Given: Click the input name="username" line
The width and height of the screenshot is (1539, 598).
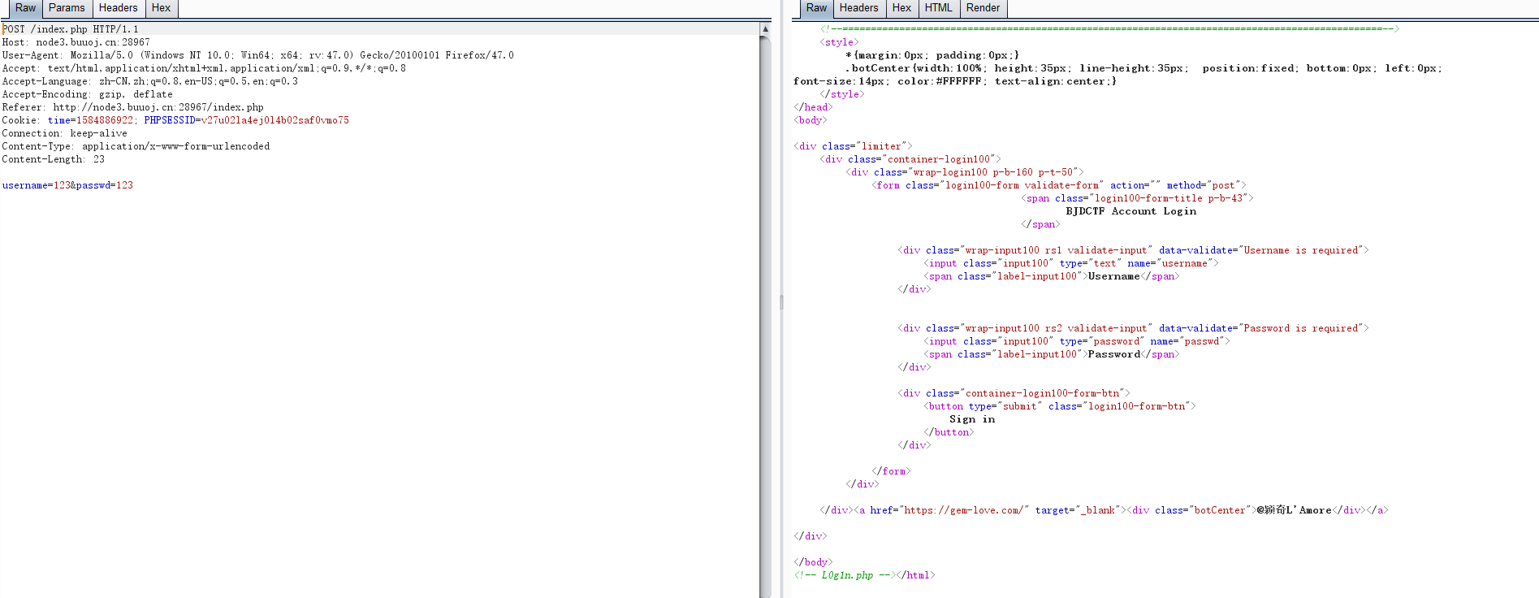Looking at the screenshot, I should click(x=1071, y=263).
